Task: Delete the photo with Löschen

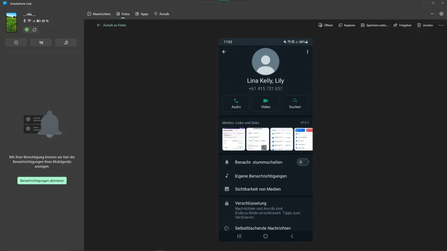Action: pos(425,25)
